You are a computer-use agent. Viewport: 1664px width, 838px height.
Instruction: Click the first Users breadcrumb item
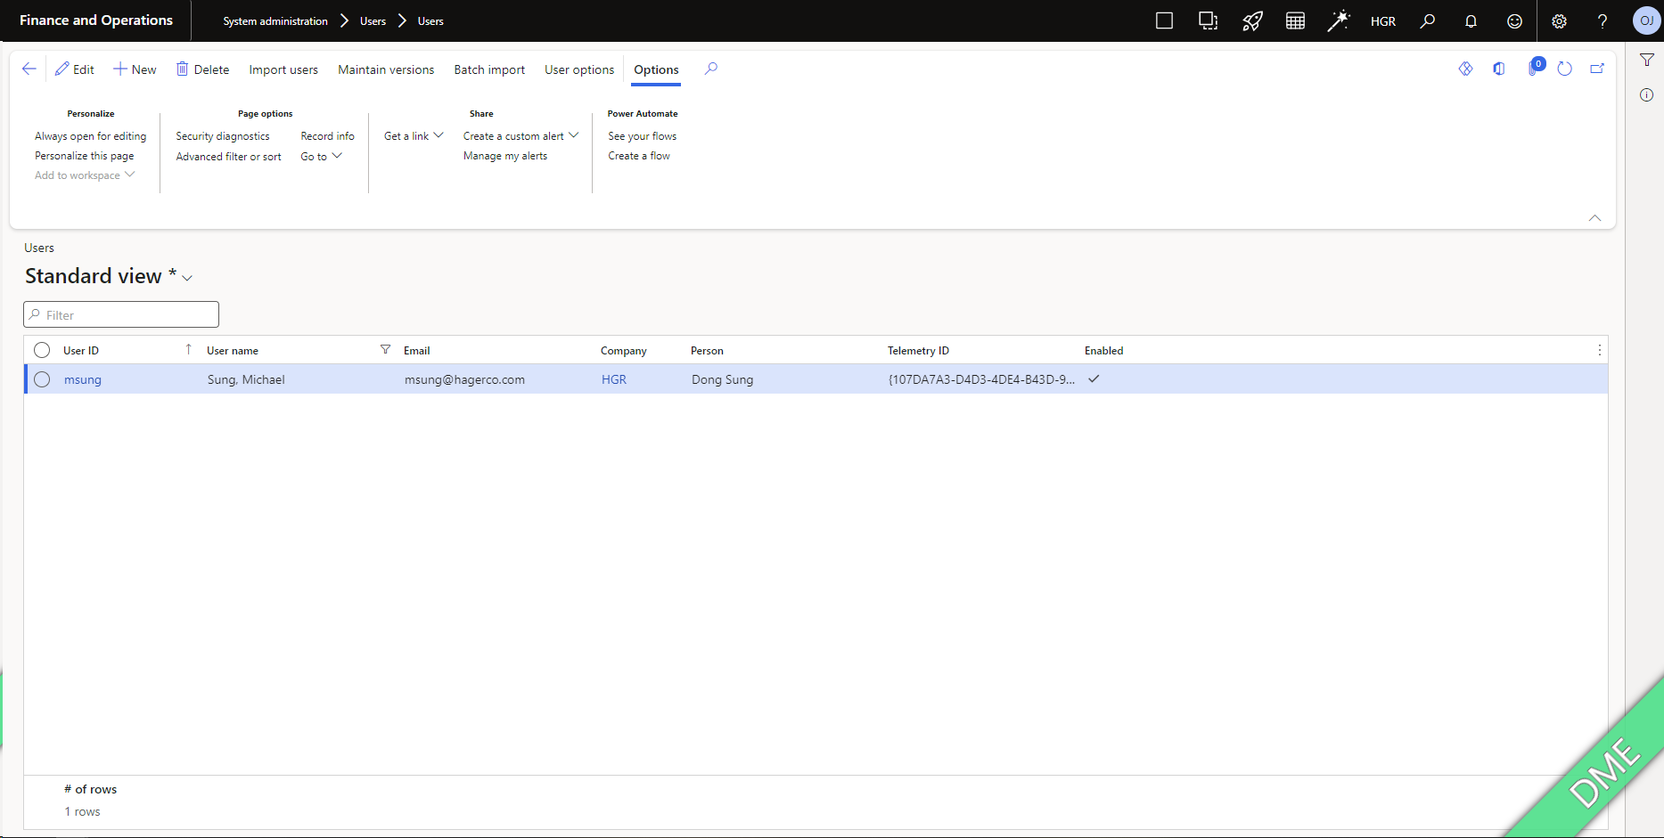pyautogui.click(x=373, y=21)
